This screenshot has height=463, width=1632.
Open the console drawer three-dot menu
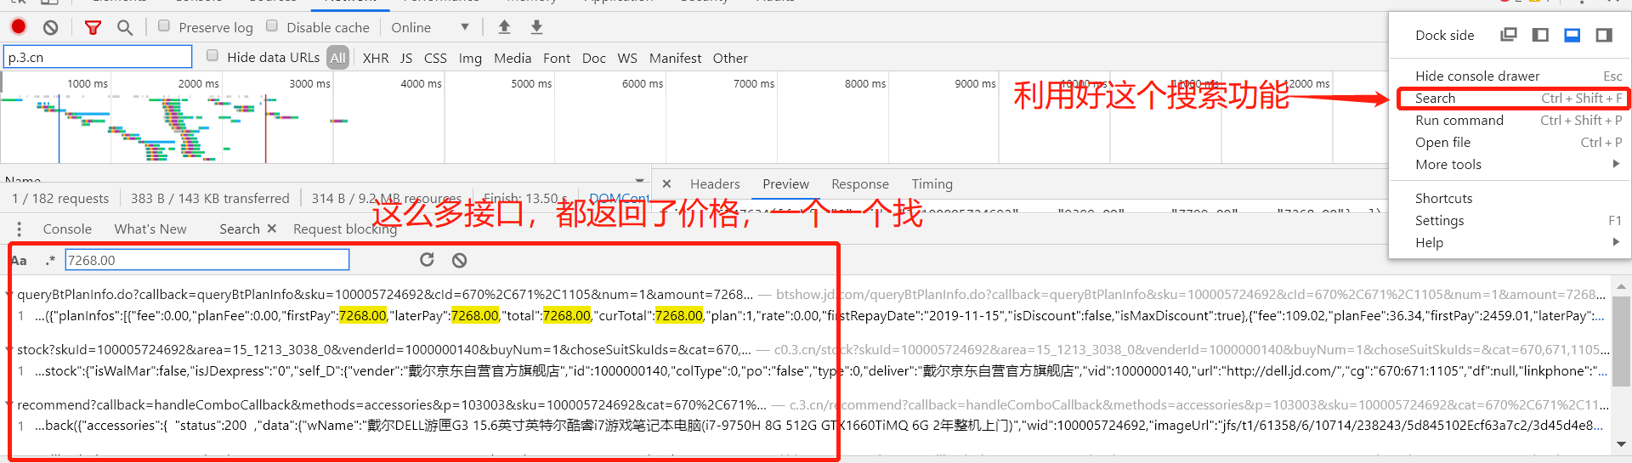20,229
